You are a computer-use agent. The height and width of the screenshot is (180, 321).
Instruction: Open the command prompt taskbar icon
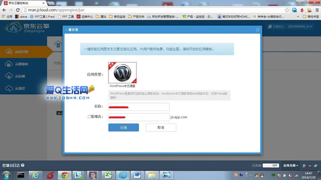pyautogui.click(x=21, y=175)
